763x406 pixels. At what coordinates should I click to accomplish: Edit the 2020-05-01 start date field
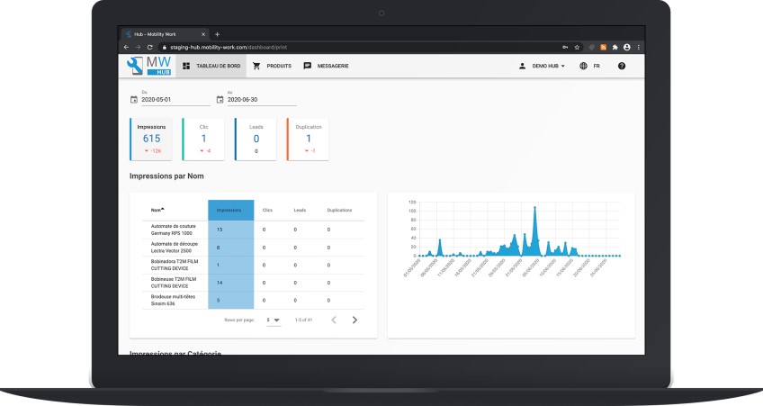pyautogui.click(x=175, y=99)
